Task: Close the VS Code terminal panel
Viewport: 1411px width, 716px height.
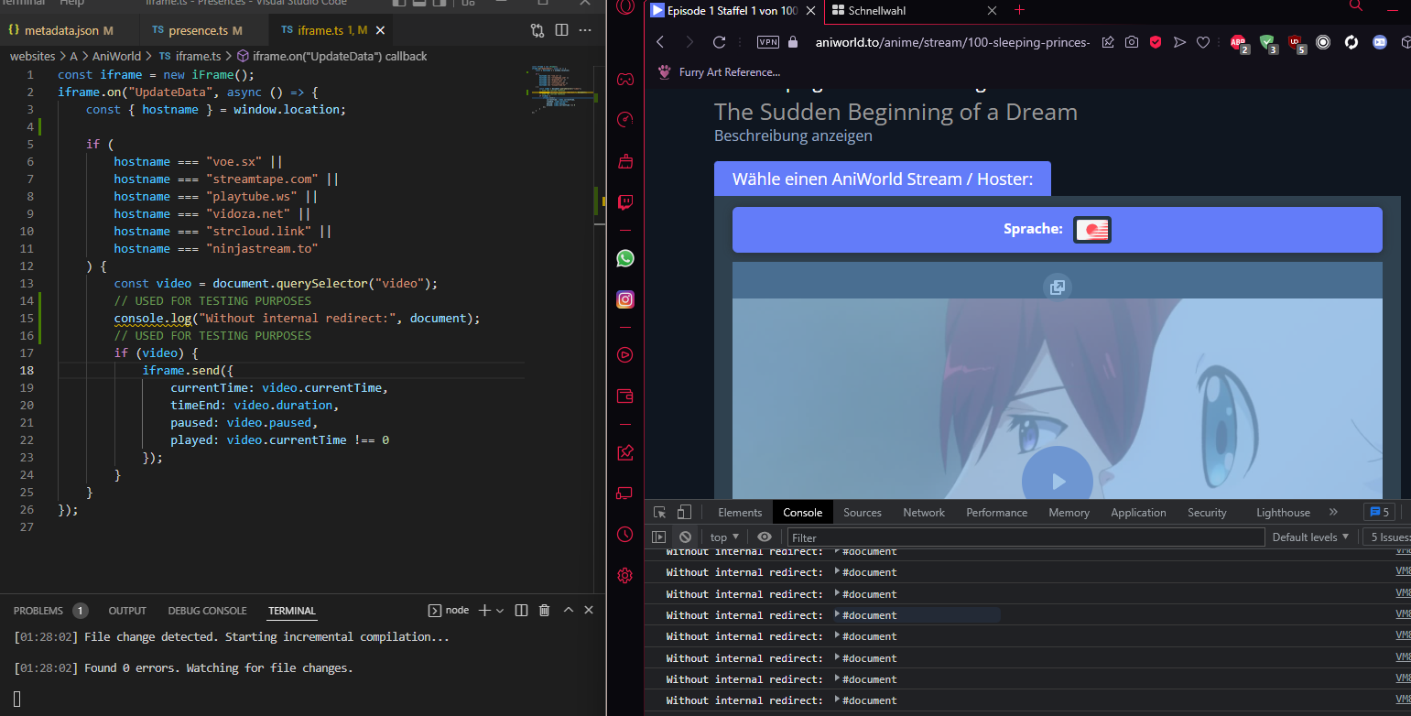Action: (x=589, y=610)
